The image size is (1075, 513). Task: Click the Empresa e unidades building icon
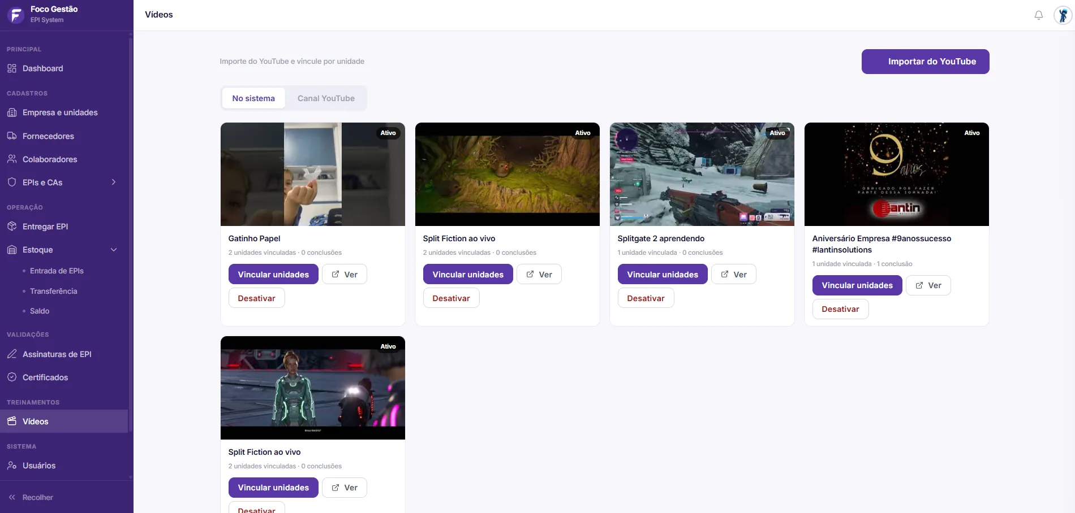pos(12,112)
